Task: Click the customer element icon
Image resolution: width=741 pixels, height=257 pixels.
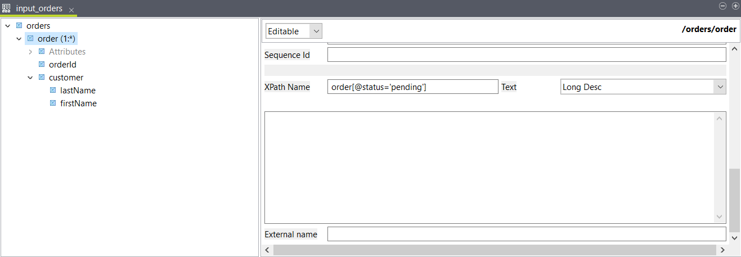Action: [42, 78]
